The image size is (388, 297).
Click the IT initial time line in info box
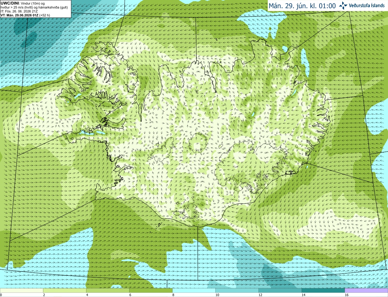(x=19, y=11)
